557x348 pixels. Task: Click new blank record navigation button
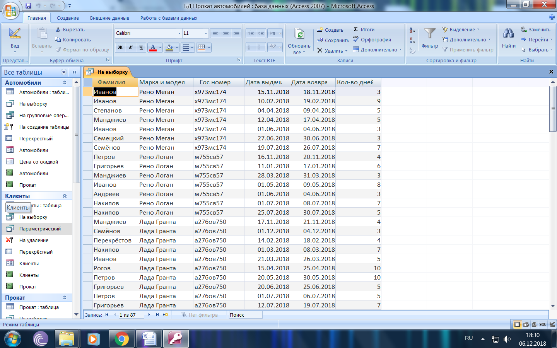point(166,315)
